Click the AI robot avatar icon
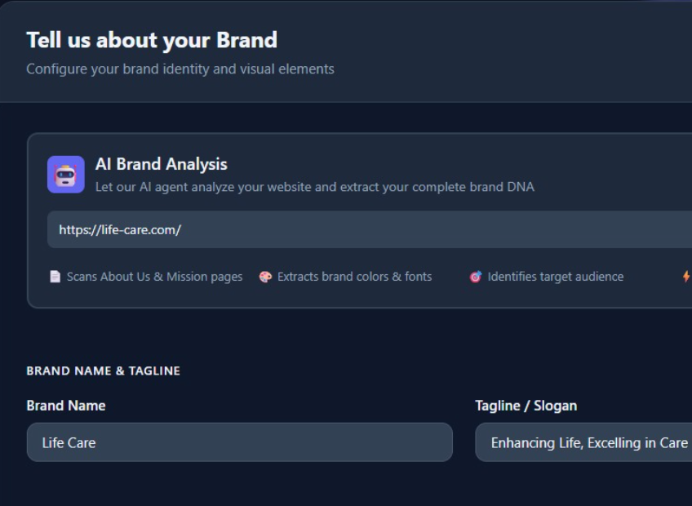692x506 pixels. 66,174
